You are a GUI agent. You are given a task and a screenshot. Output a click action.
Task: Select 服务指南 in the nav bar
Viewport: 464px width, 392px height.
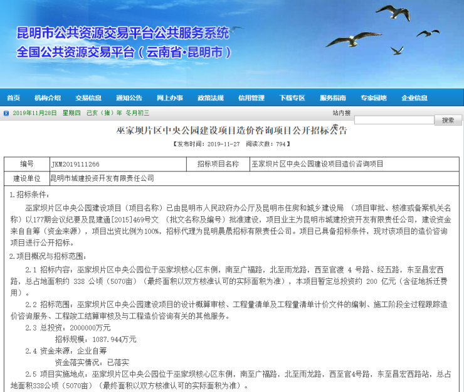(x=333, y=98)
